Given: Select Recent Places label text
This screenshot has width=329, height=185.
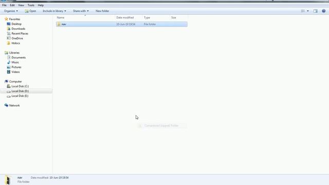Looking at the screenshot, I should tap(20, 33).
